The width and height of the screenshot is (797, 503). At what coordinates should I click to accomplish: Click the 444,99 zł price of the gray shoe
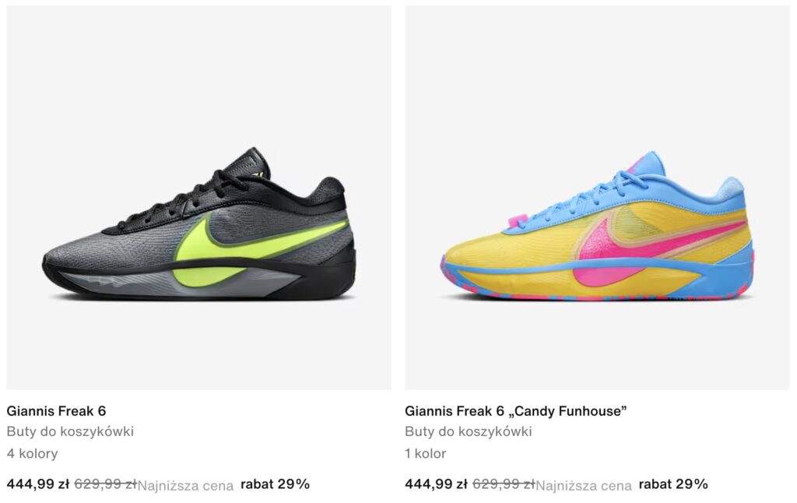tap(38, 484)
